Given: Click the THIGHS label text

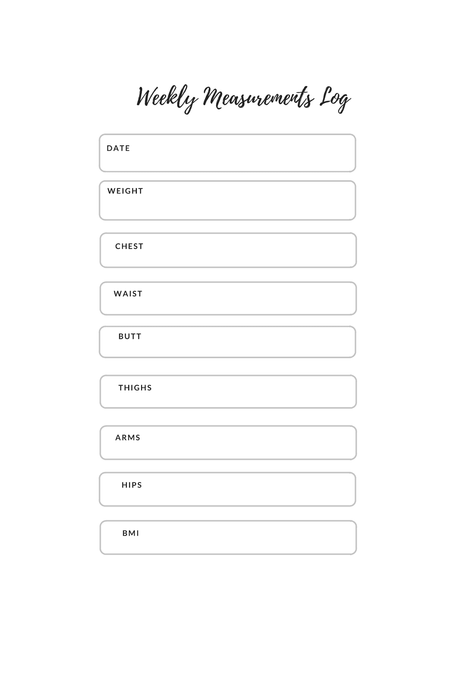Looking at the screenshot, I should point(135,388).
